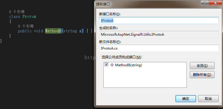Viewport: 223px width, 109px height.
Task: Click MethodB in the code editor
Action: 53,31
